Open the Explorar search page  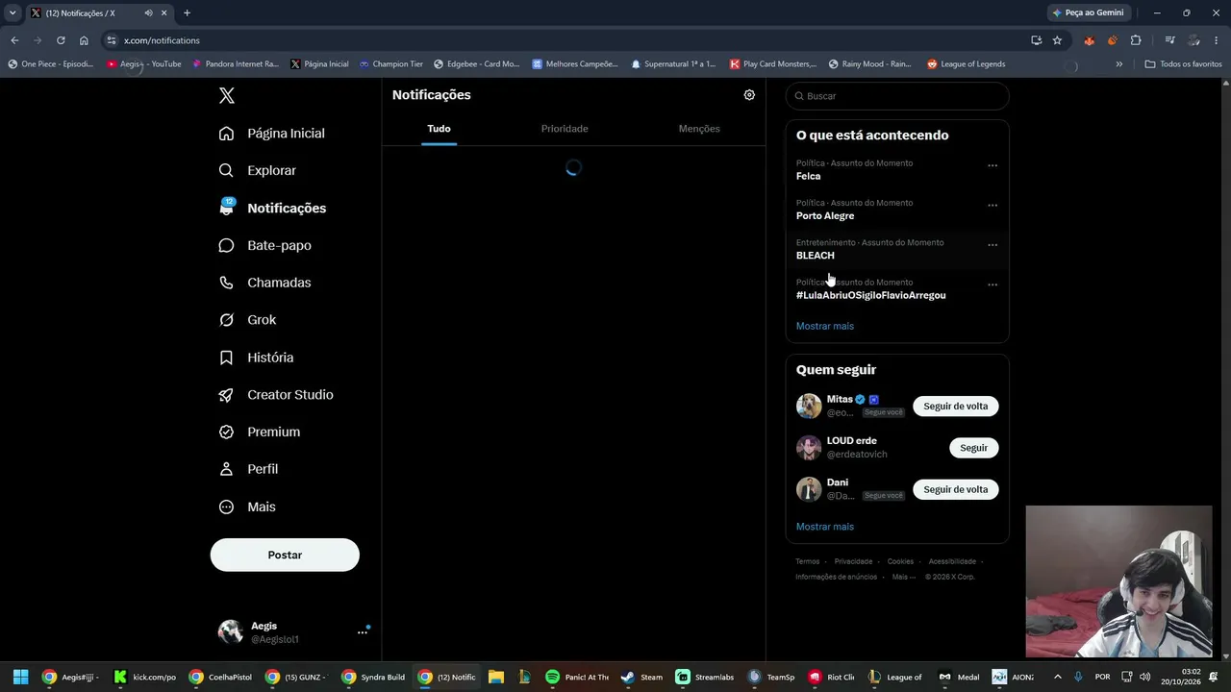tap(258, 170)
